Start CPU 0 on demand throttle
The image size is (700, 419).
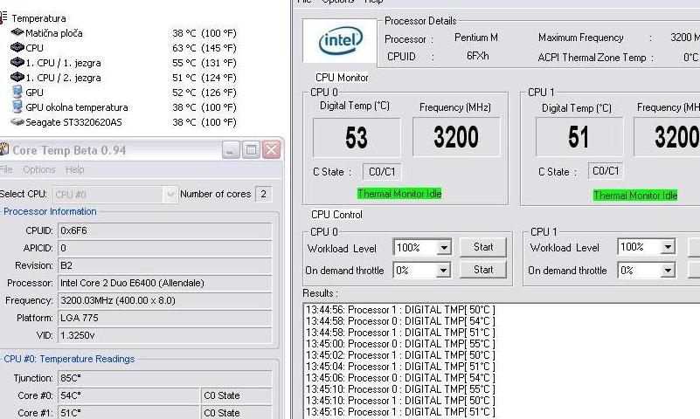(x=483, y=270)
